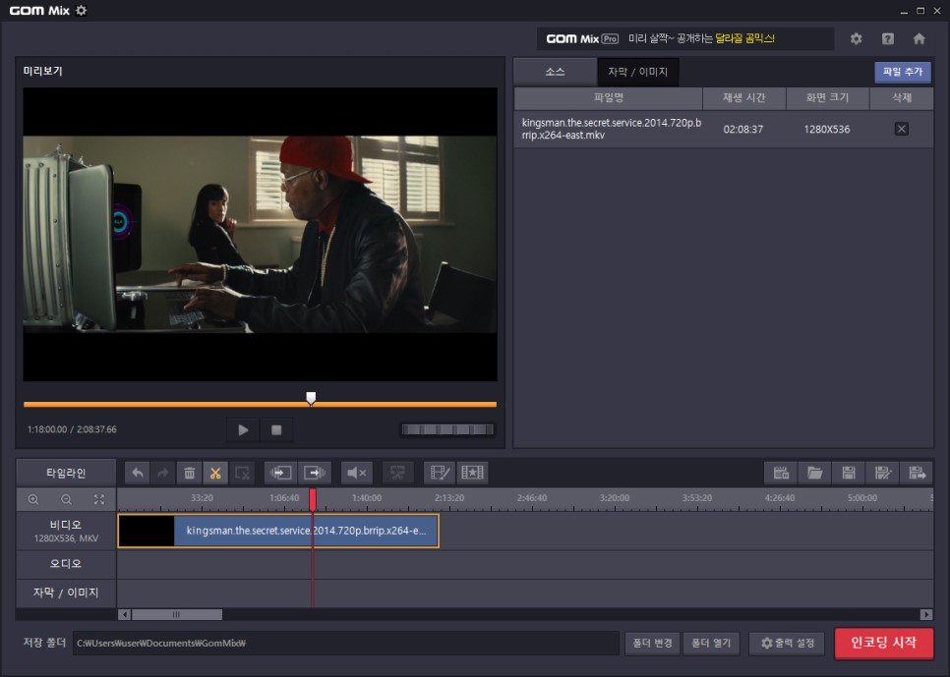The width and height of the screenshot is (950, 677).
Task: Click the 자막 / 이미지 track label
Action: [66, 592]
